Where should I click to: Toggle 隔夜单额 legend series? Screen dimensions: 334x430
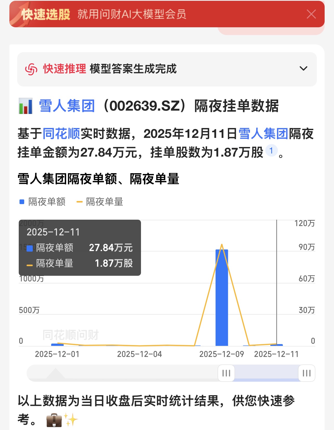click(43, 202)
